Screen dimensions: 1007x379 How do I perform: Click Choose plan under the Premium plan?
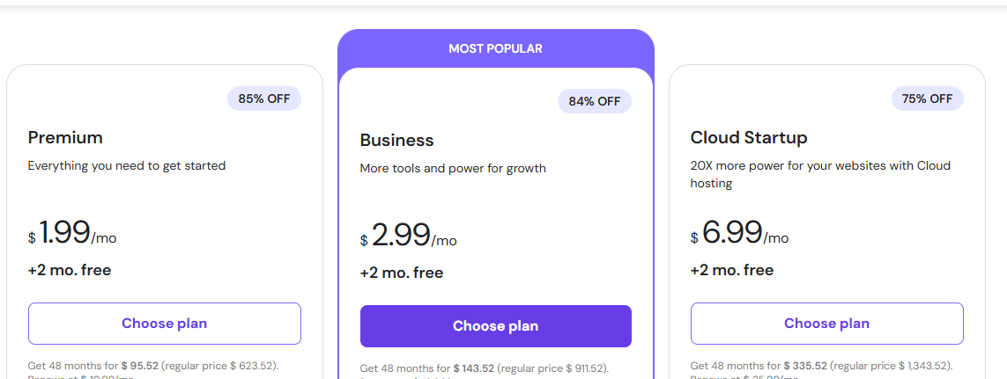click(165, 324)
